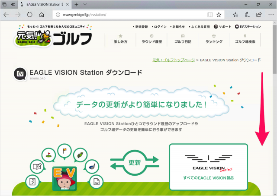The height and width of the screenshot is (196, 277).
Task: Select the EAGLE VISION Station browser tab
Action: click(45, 4)
